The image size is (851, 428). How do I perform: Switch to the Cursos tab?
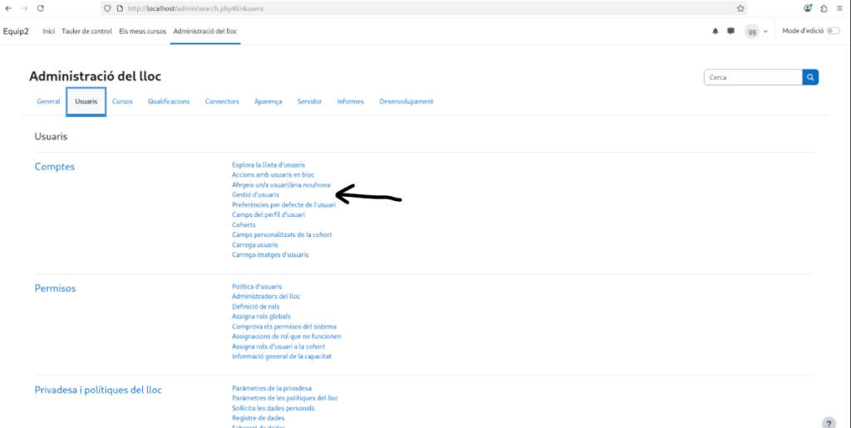pyautogui.click(x=122, y=101)
